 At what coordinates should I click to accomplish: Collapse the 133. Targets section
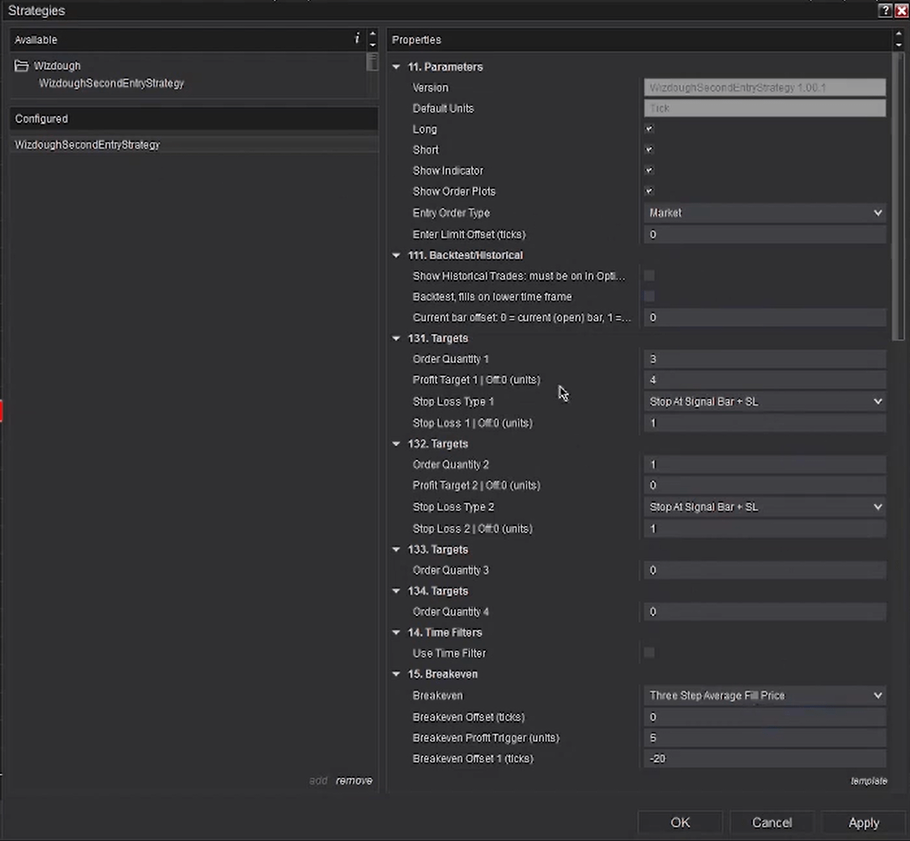click(x=397, y=550)
